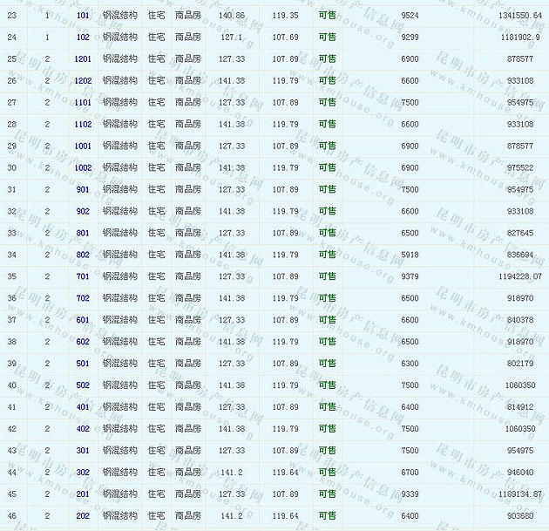Open room 1001 details

[x=83, y=146]
